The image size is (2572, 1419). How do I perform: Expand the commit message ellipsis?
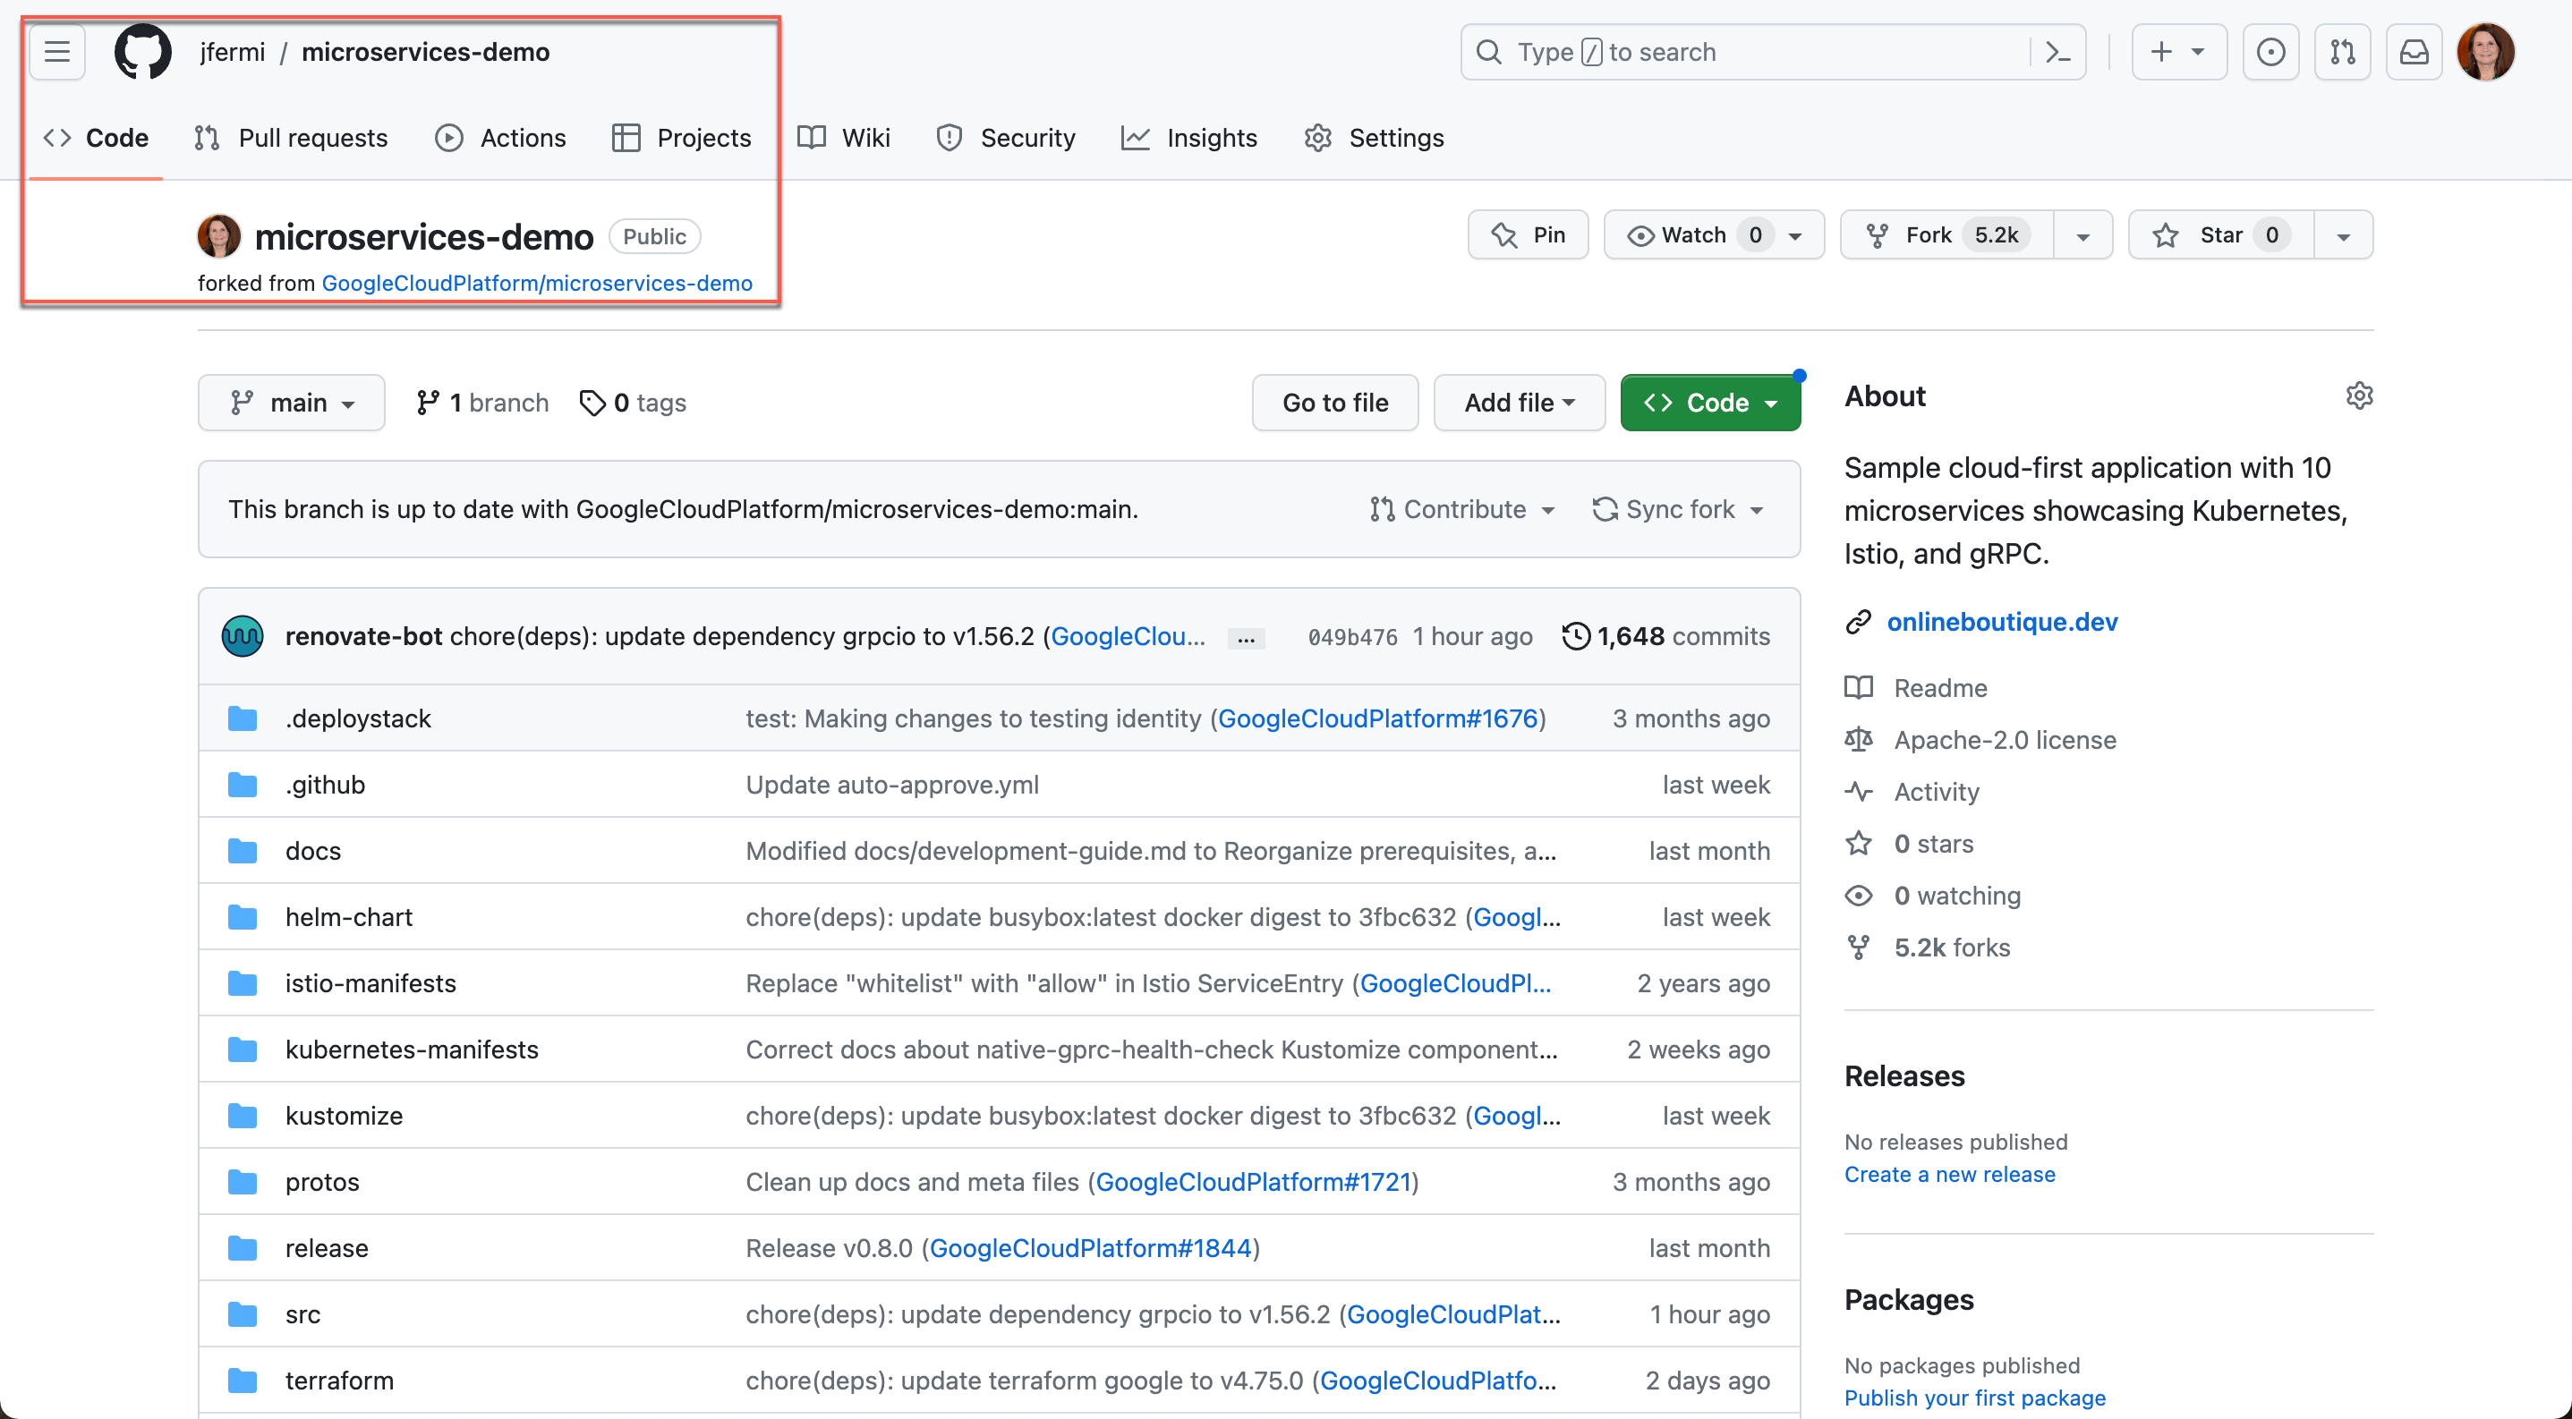pos(1246,638)
